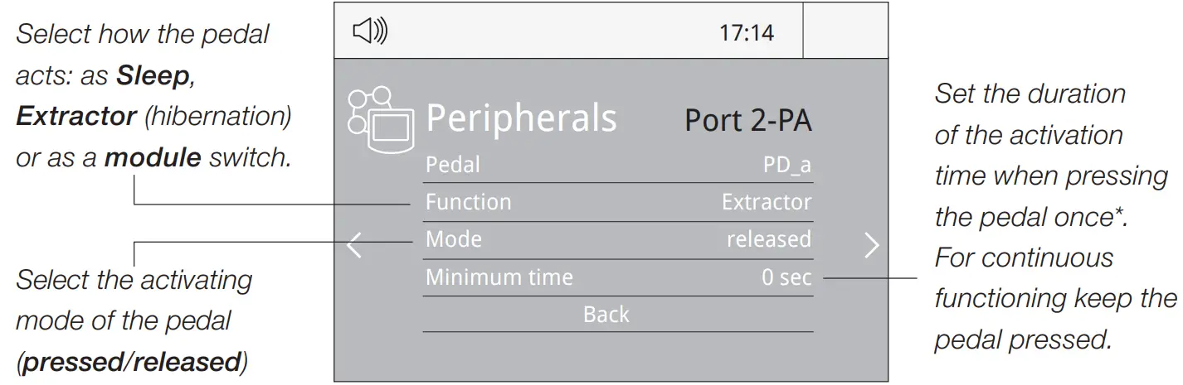This screenshot has width=1183, height=385.
Task: Go to the next screen with right arrow
Action: click(x=870, y=245)
